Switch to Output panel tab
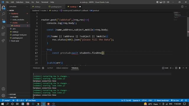 [x=50, y=68]
